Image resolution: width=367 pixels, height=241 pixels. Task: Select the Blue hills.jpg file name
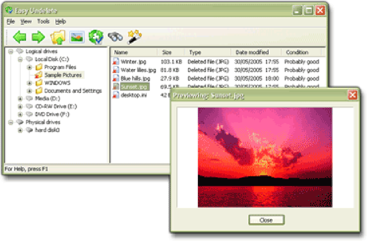[135, 78]
